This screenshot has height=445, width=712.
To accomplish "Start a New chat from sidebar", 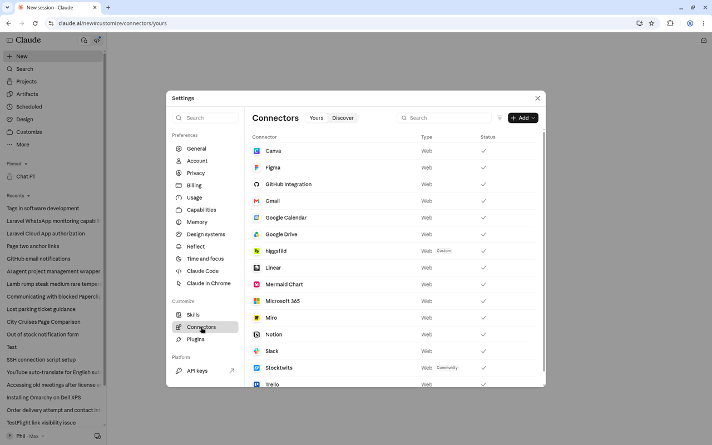I will (x=53, y=56).
